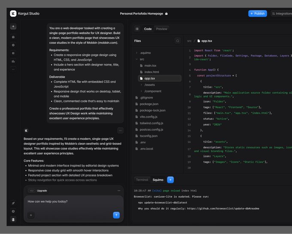Screen dimensions: 292x234
Task: Click line 'const projectStructure = ['
Action: pyautogui.click(x=217, y=75)
